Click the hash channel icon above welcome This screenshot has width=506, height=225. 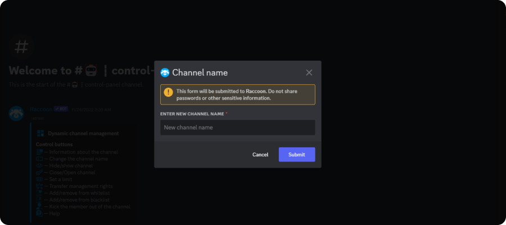click(21, 47)
